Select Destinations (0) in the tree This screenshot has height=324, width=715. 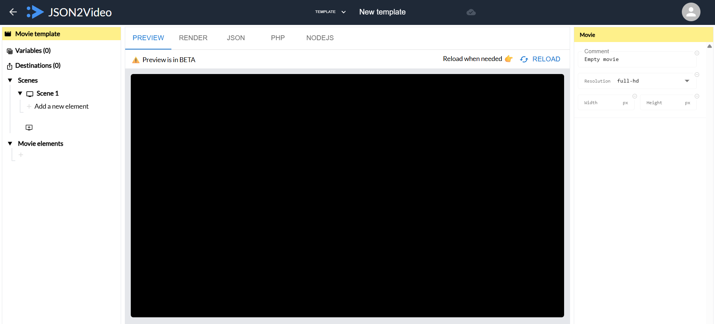[x=38, y=65]
